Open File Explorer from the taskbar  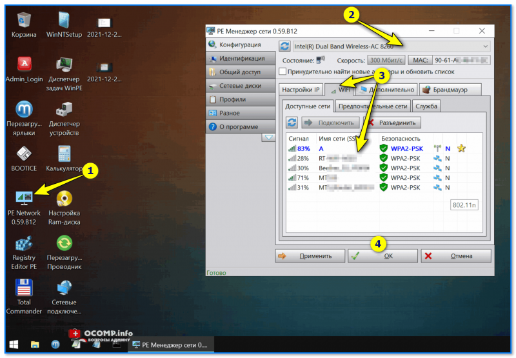coord(35,345)
